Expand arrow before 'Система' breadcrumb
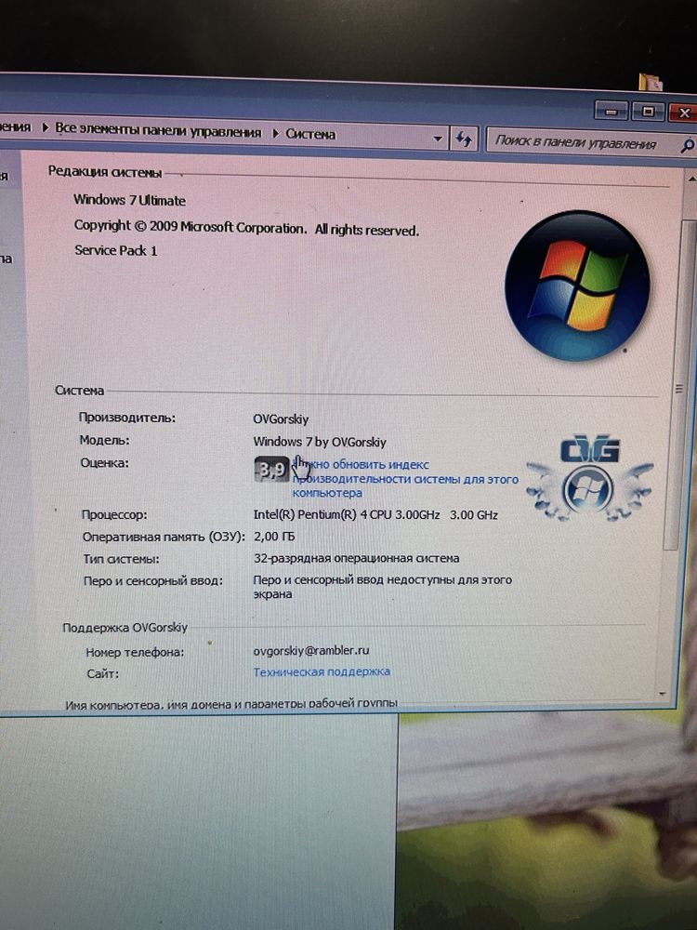This screenshot has width=697, height=930. click(x=275, y=133)
